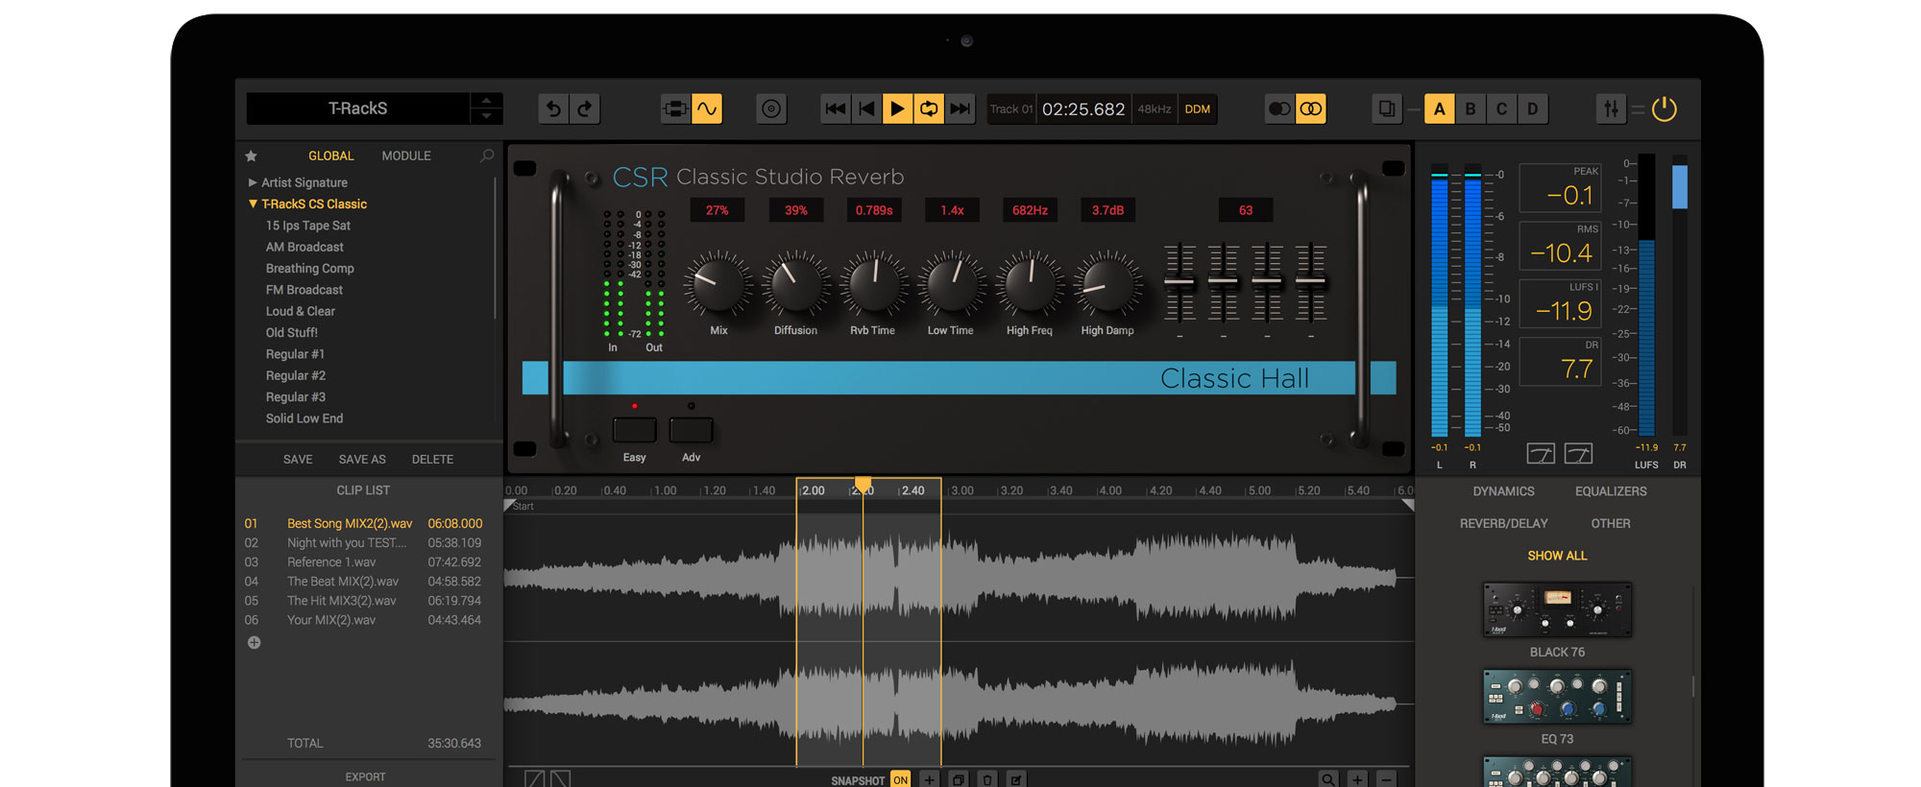Viewport: 1921px width, 787px height.
Task: Click the left meter mode icon below DR
Action: pos(1541,453)
